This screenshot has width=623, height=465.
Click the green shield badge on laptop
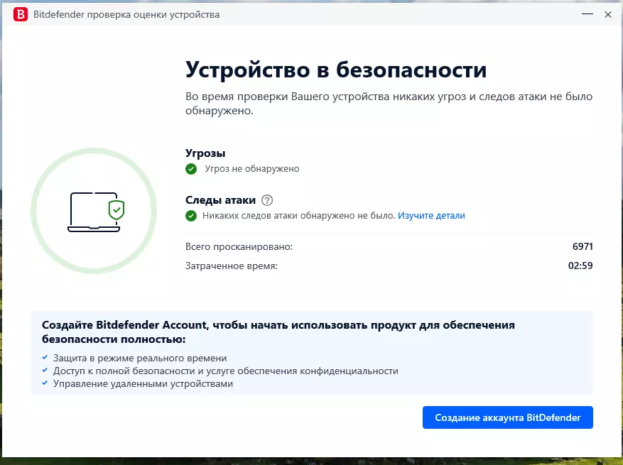117,210
